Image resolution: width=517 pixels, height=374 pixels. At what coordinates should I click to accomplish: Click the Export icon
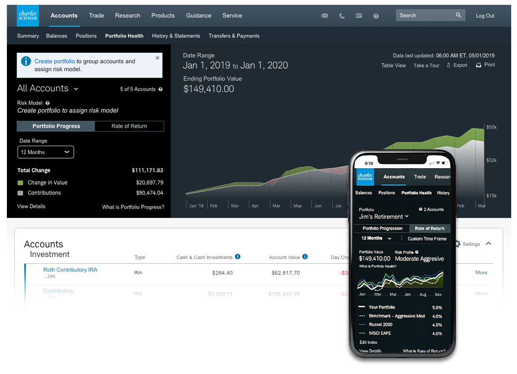click(449, 65)
